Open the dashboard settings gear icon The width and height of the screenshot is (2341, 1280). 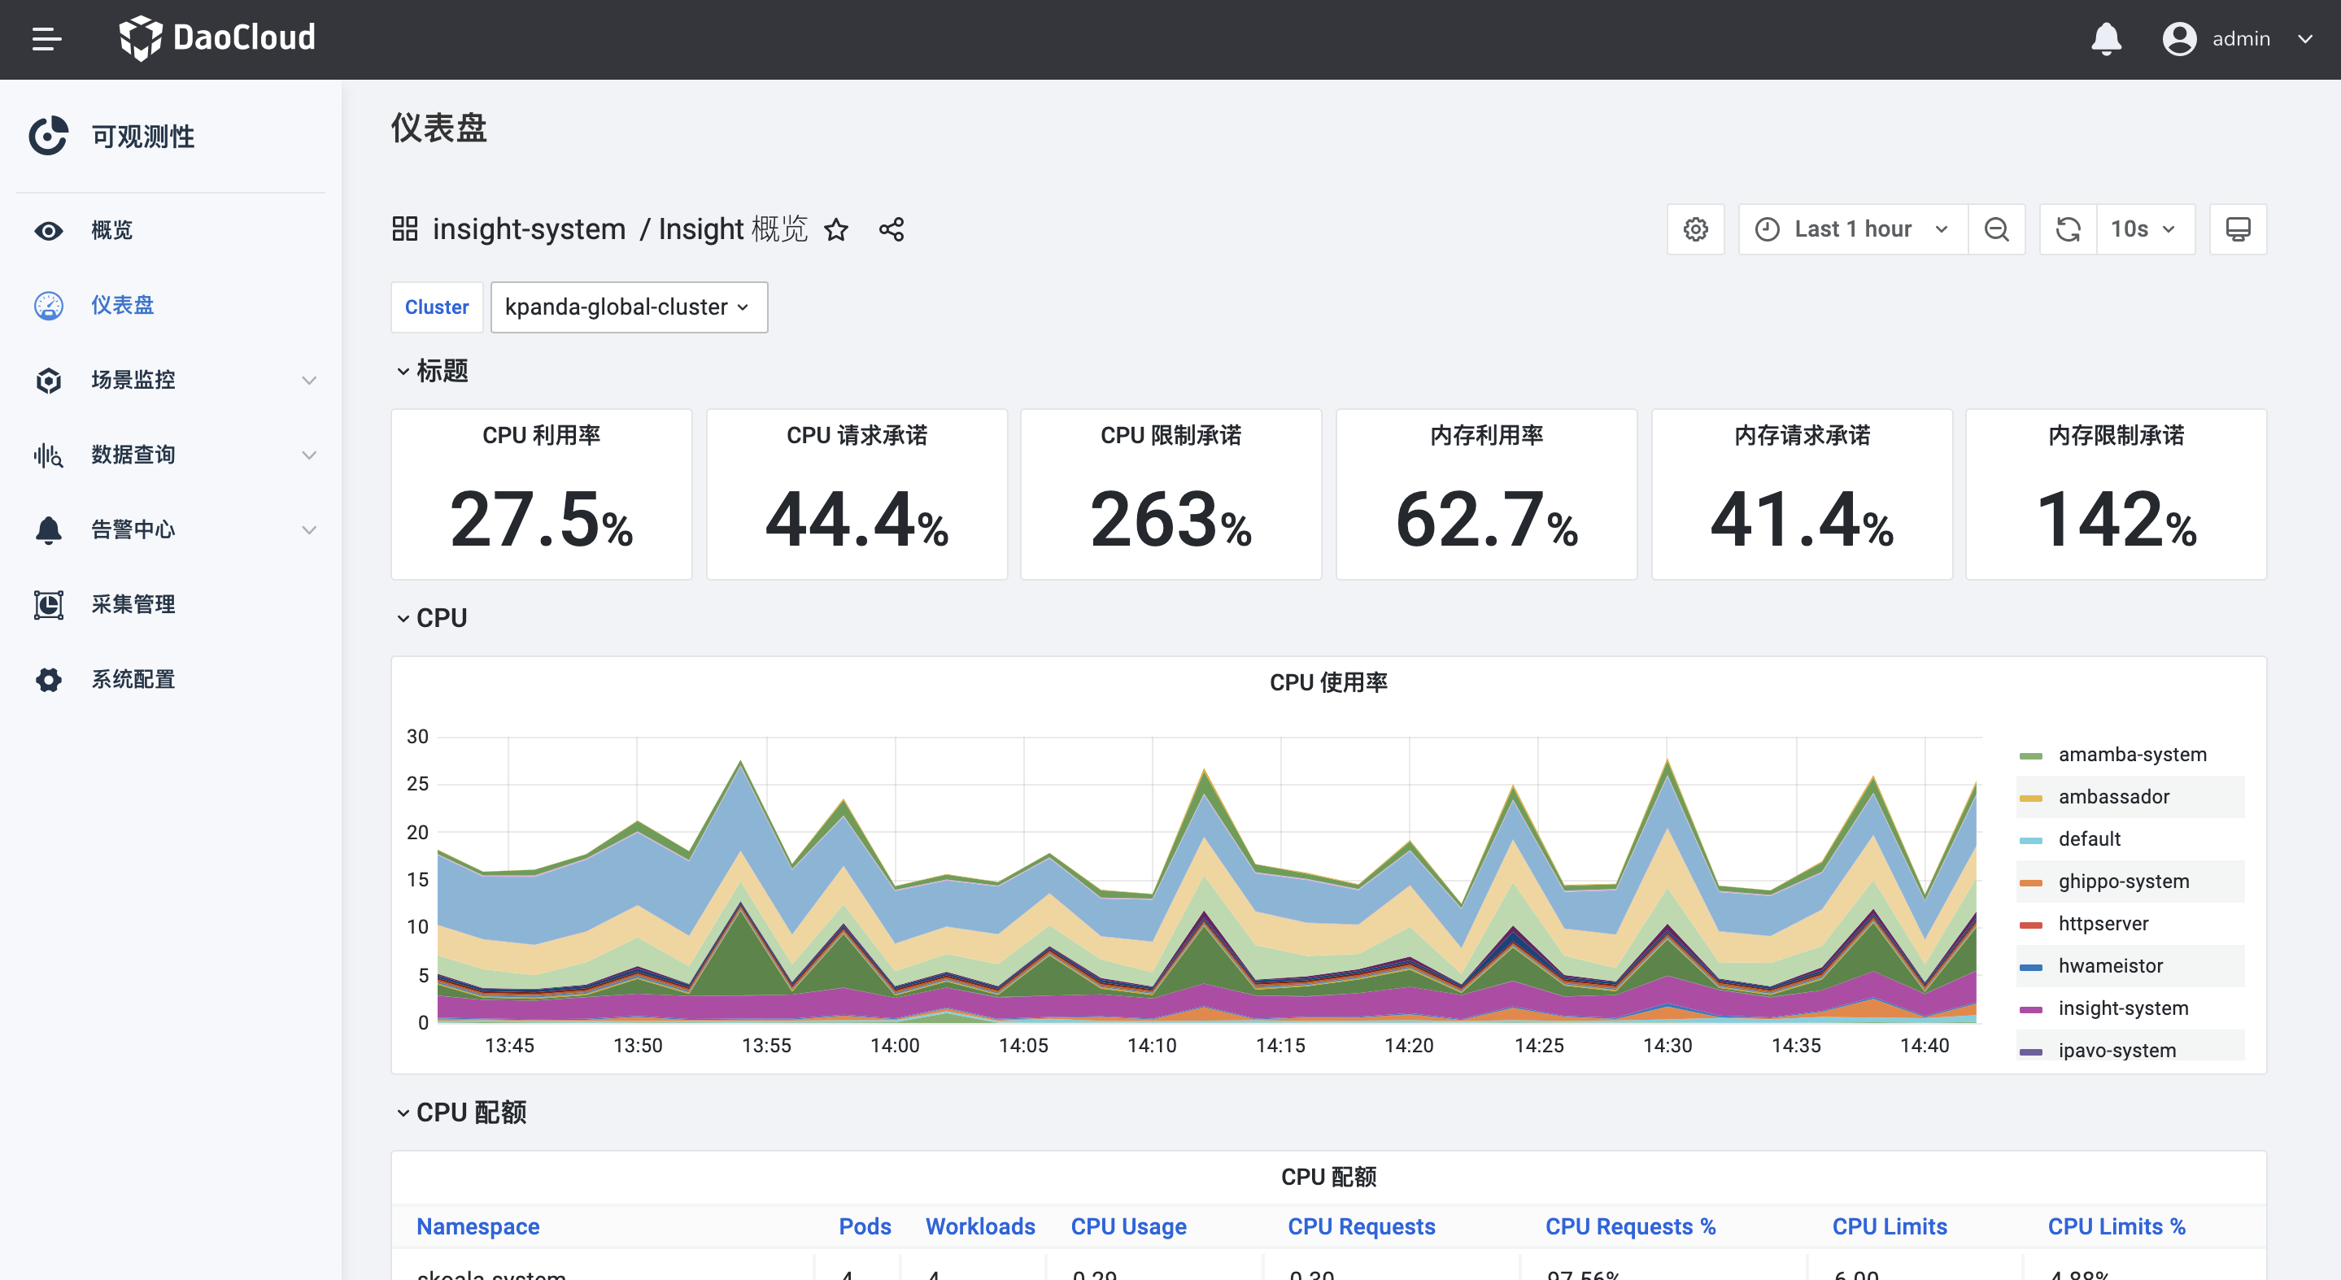[1696, 229]
